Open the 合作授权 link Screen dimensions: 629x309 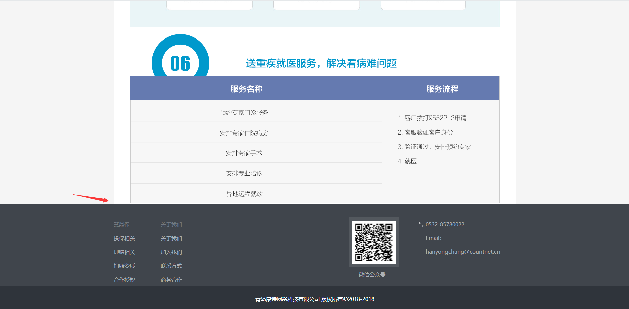(x=124, y=280)
